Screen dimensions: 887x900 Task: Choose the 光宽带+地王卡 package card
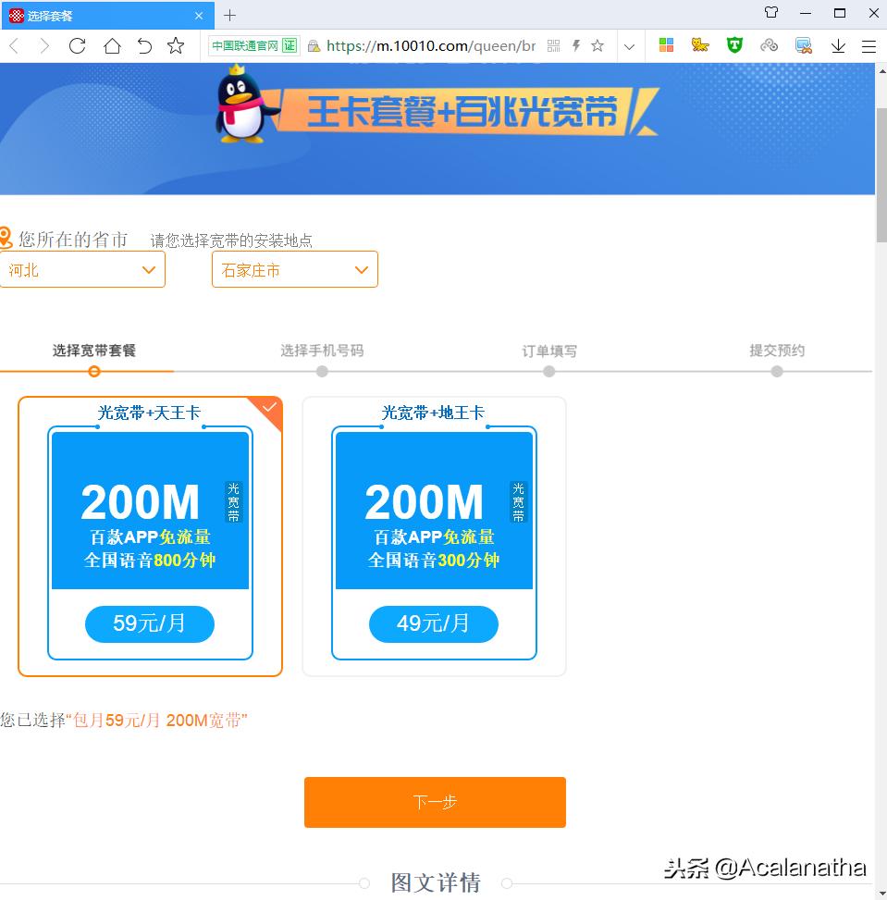click(434, 536)
